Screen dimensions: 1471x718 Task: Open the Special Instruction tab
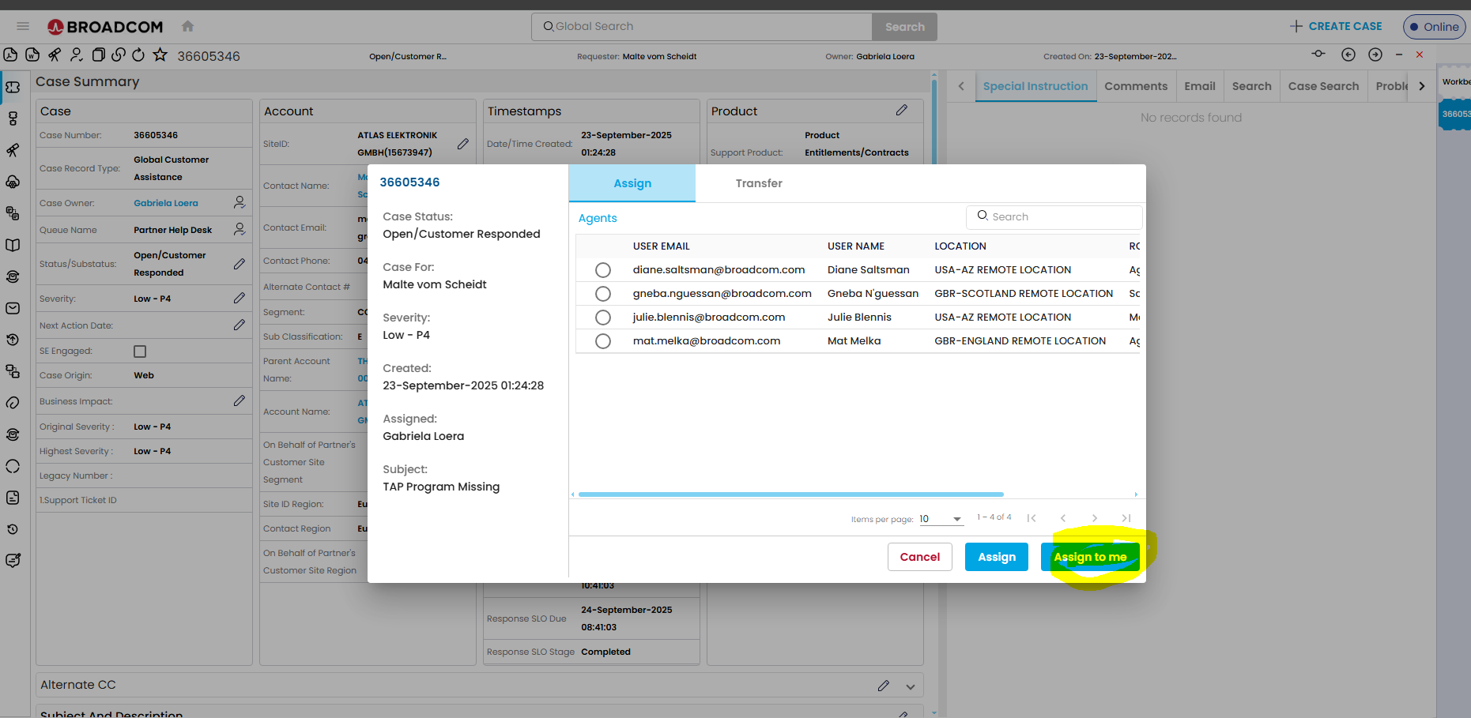[x=1035, y=86]
